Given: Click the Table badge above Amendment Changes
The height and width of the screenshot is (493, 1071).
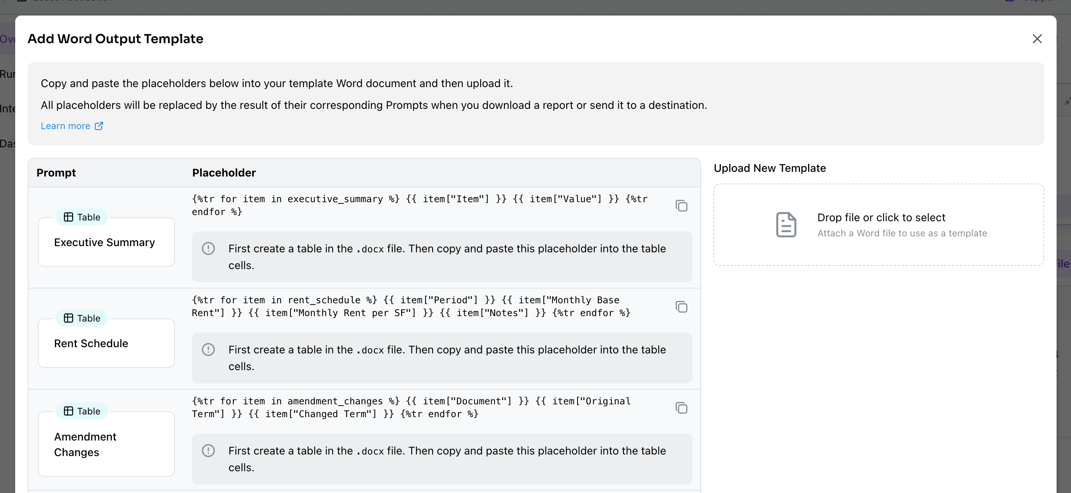Looking at the screenshot, I should (82, 411).
